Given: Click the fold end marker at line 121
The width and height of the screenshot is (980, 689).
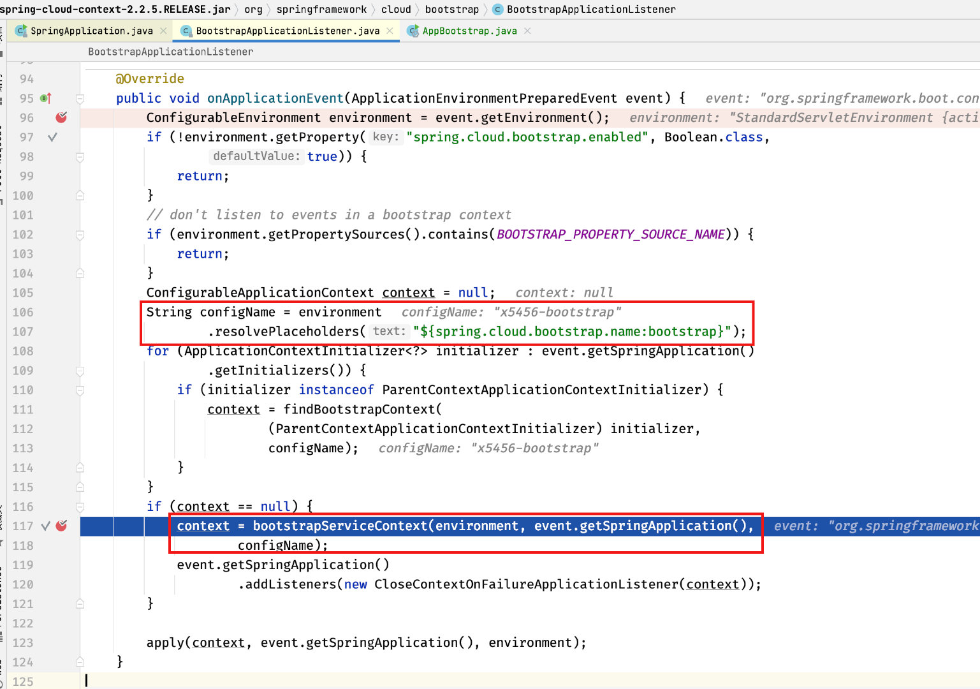Looking at the screenshot, I should pyautogui.click(x=80, y=604).
